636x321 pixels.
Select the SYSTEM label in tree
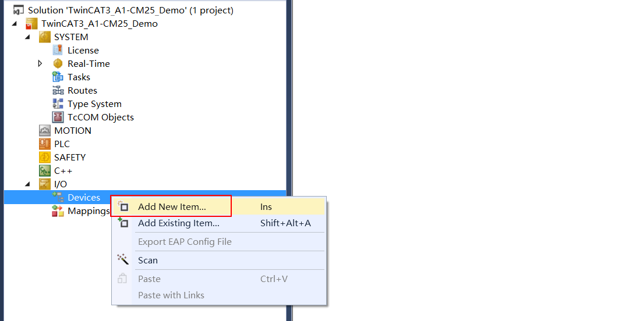coord(71,37)
